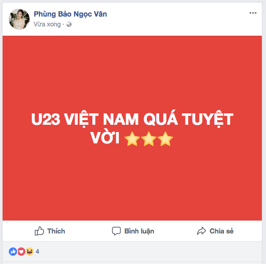Image resolution: width=266 pixels, height=264 pixels.
Task: Open the Phùng Bảo Ngọc Vân profile name link
Action: [71, 14]
